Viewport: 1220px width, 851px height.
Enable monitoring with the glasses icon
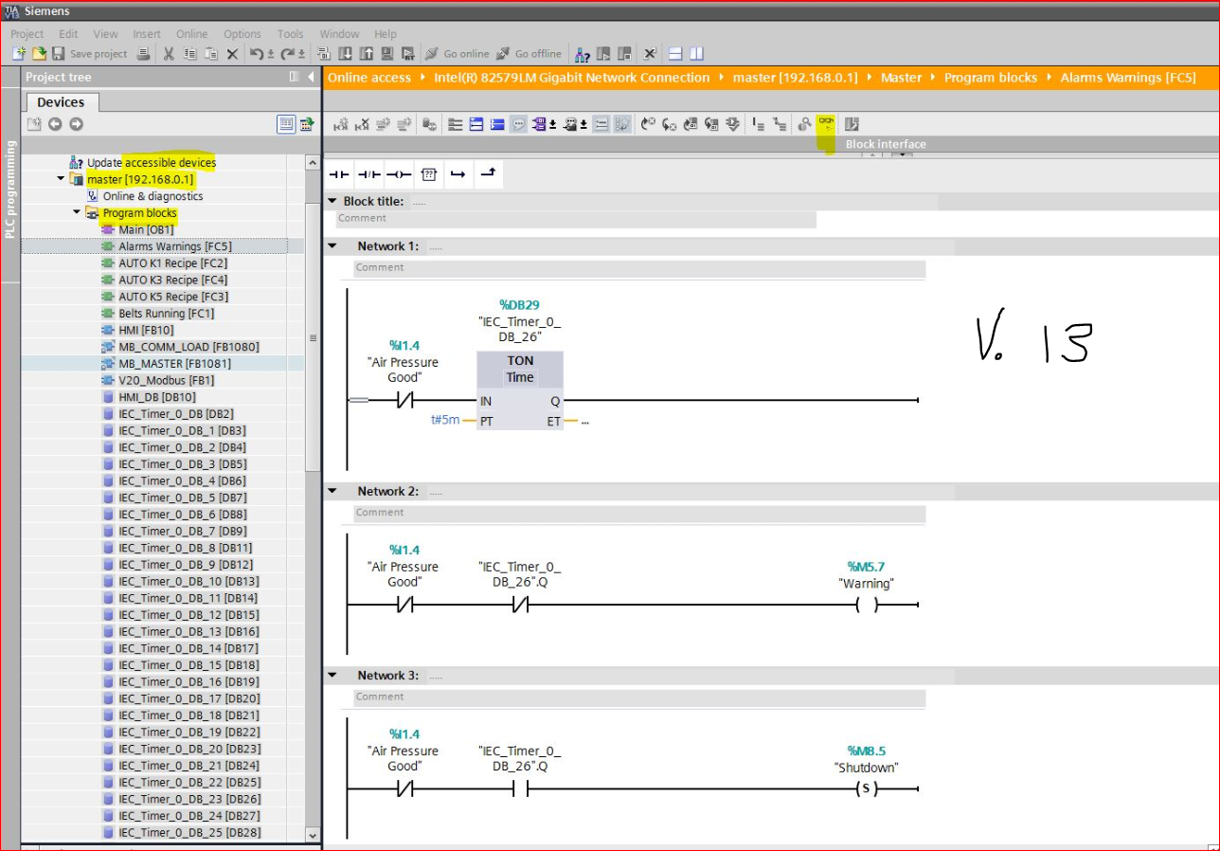pos(826,123)
